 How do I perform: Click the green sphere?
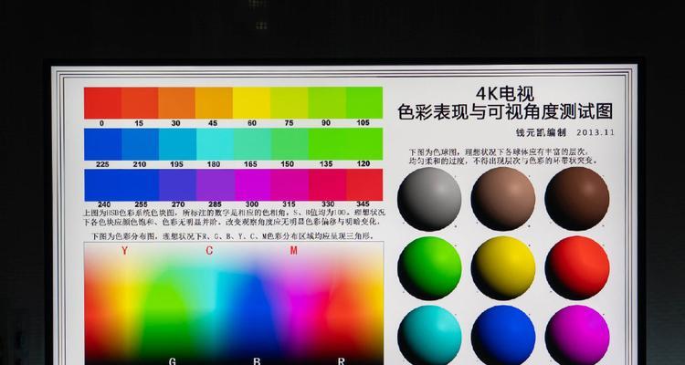click(x=429, y=268)
